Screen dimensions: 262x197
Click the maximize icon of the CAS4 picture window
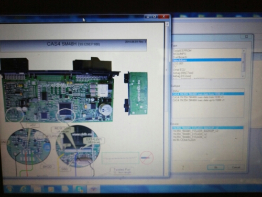pyautogui.click(x=155, y=17)
